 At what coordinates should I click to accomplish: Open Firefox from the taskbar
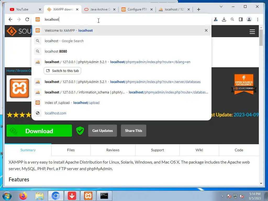pyautogui.click(x=23, y=196)
